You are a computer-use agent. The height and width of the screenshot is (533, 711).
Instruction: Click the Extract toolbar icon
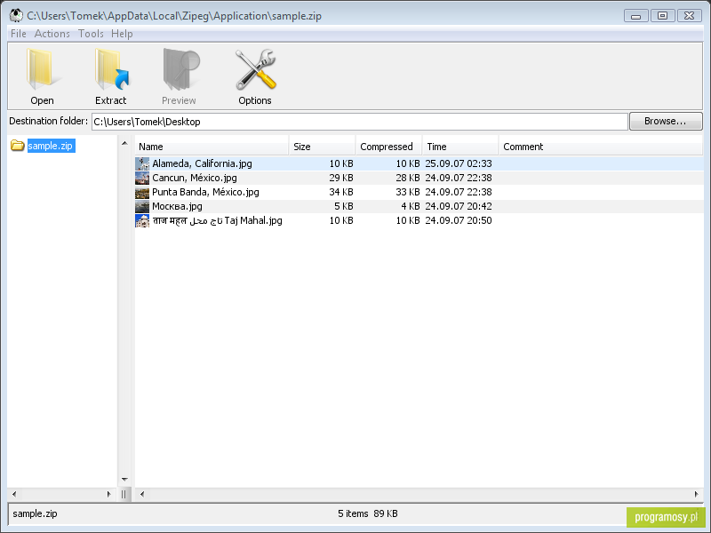coord(111,70)
